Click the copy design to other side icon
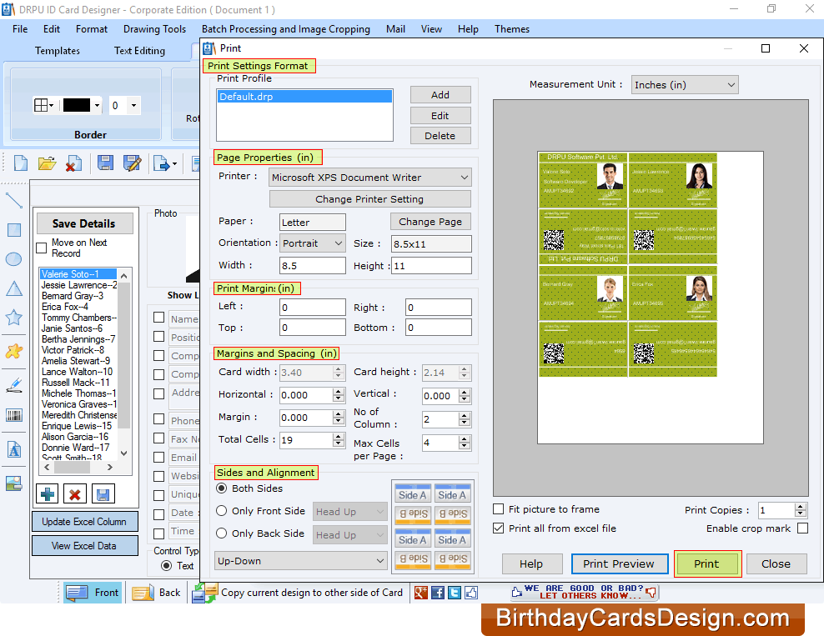The image size is (824, 636). [x=204, y=593]
